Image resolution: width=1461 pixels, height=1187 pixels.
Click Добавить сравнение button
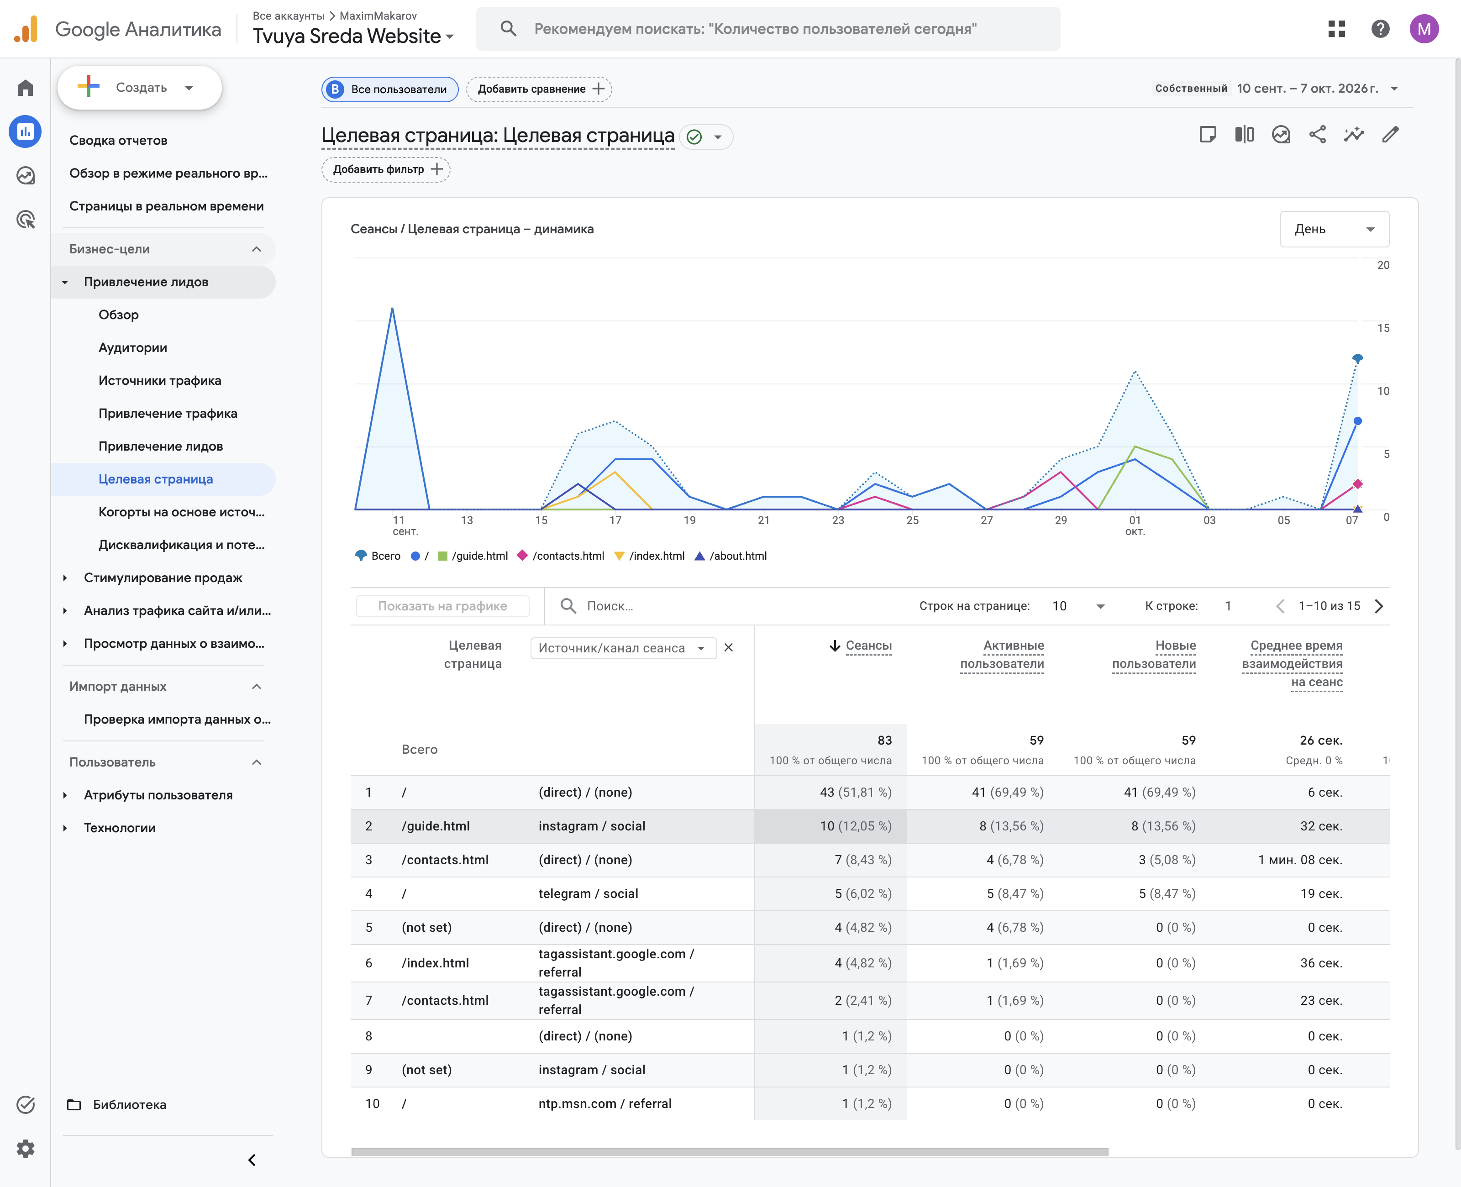pyautogui.click(x=539, y=89)
